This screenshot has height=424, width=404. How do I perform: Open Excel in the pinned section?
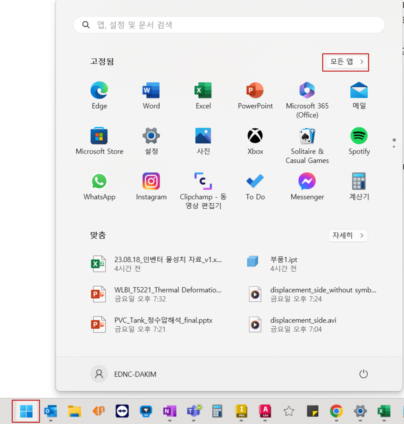[x=203, y=96]
